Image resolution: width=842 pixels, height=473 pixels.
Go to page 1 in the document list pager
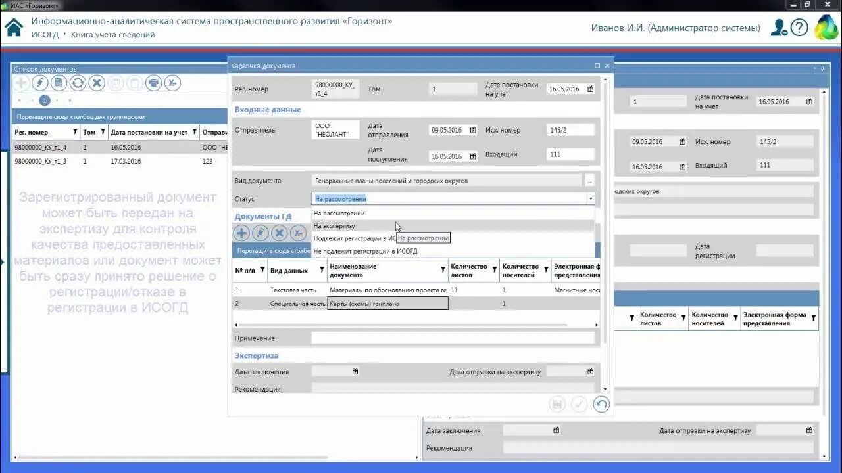pyautogui.click(x=44, y=101)
